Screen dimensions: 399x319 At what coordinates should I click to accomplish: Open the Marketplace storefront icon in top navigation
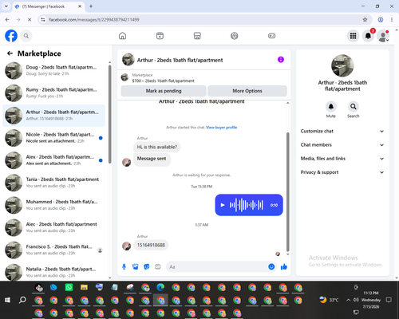coord(197,36)
